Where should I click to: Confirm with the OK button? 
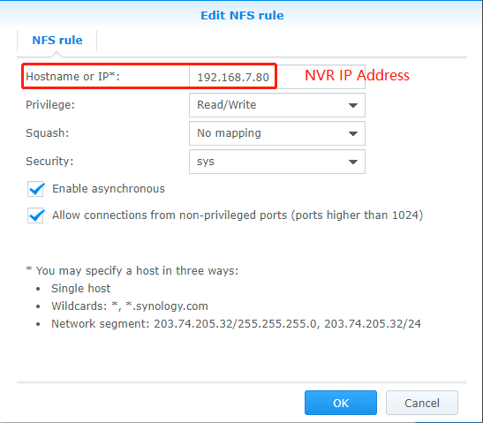tap(341, 403)
